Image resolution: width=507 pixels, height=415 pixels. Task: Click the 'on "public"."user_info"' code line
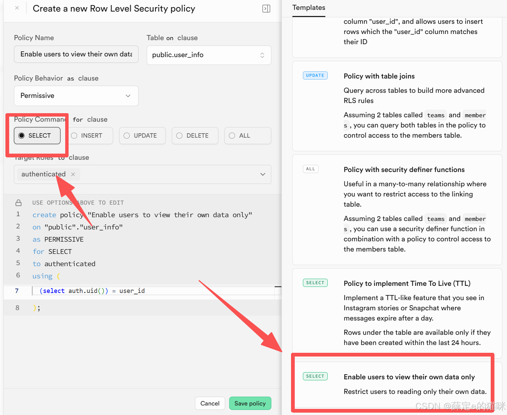pyautogui.click(x=77, y=227)
